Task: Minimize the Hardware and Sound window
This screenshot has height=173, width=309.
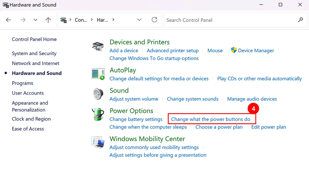Action: coord(261,5)
